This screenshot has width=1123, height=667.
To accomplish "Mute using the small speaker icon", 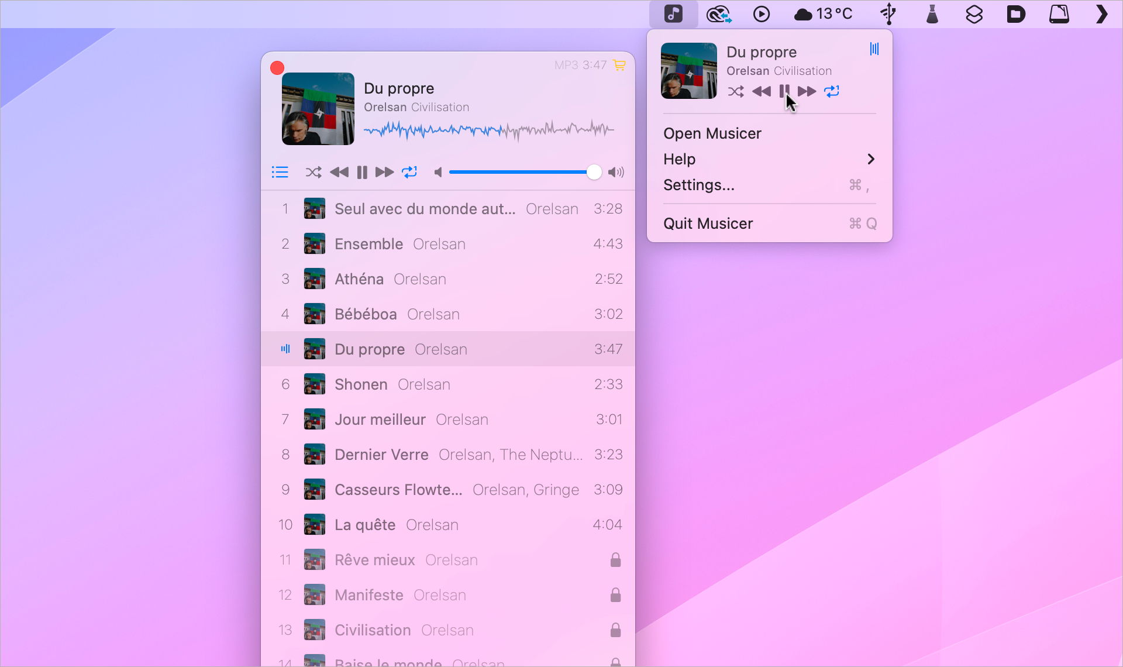I will 438,172.
